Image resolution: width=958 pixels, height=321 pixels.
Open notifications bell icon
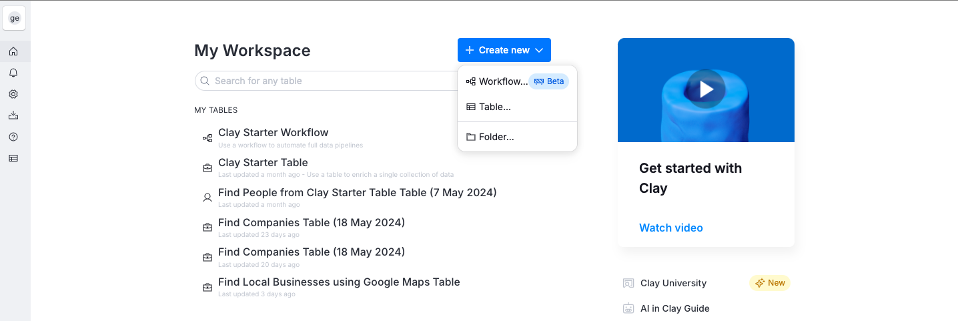coord(13,73)
